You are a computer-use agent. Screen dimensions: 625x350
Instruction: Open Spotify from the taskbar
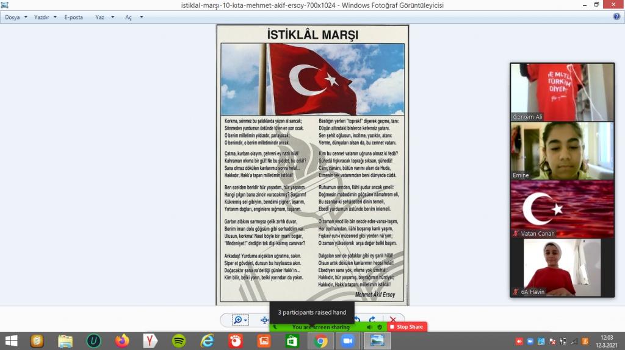[x=179, y=341]
